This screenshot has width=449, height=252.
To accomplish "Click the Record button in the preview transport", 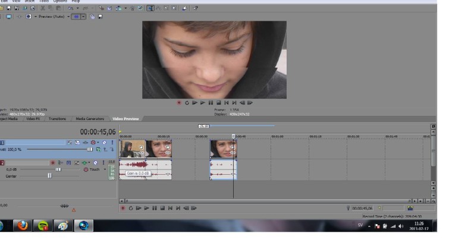I will (178, 103).
